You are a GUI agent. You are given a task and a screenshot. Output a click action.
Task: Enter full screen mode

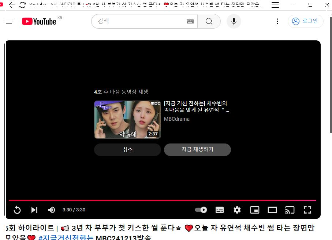pos(307,210)
